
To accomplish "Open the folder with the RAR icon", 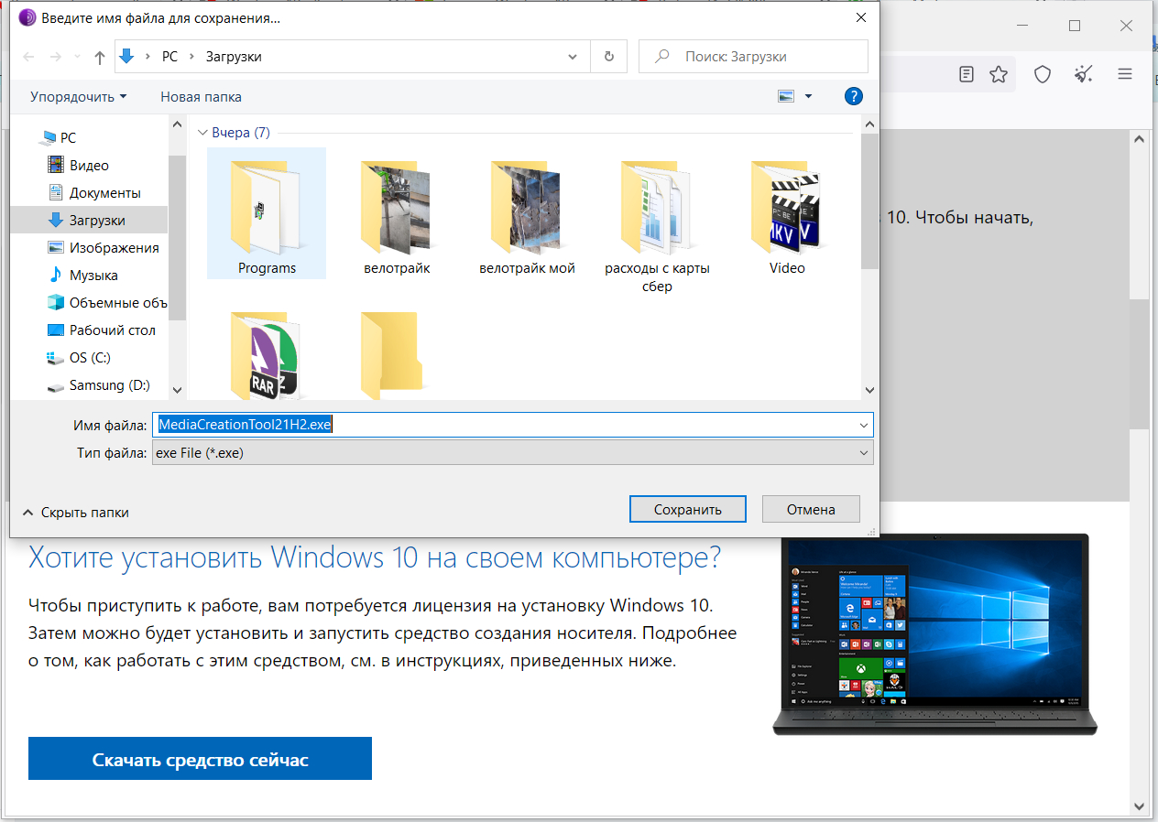I will [x=267, y=355].
